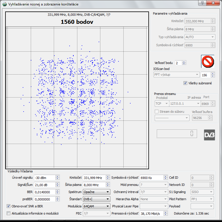The height and width of the screenshot is (222, 222).
Task: Open the stream file dashed dropdown
Action: (172, 118)
